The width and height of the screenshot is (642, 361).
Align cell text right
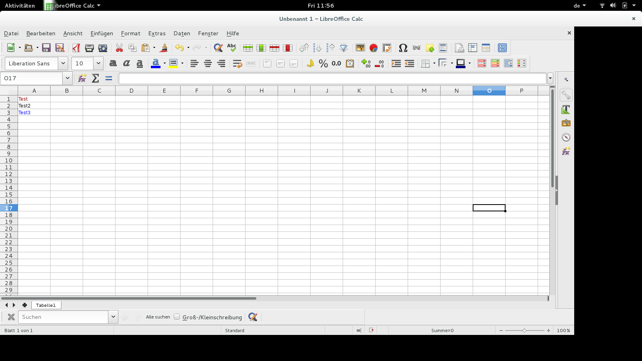click(x=221, y=63)
